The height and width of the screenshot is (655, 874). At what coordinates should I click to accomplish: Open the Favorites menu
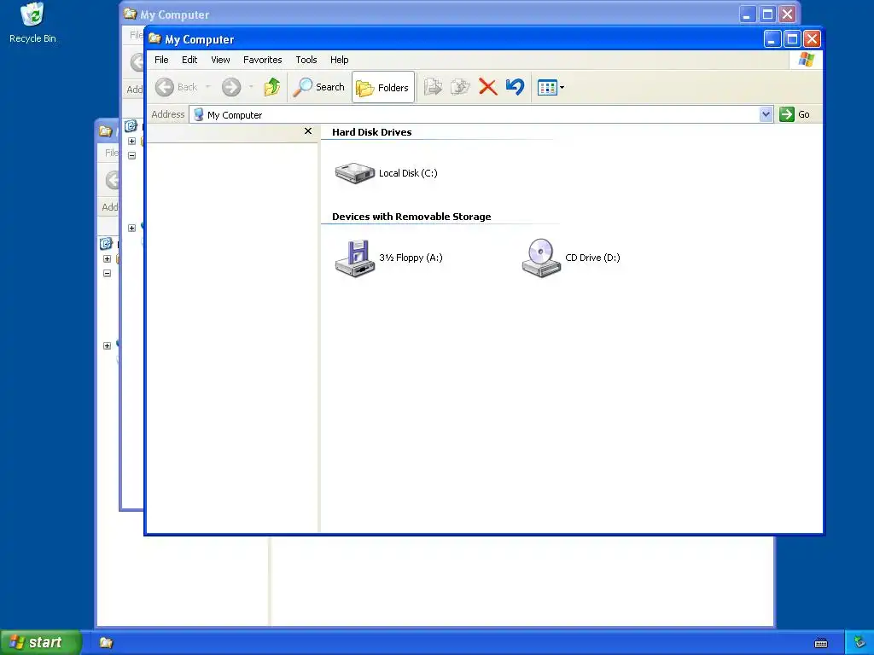[x=263, y=60]
